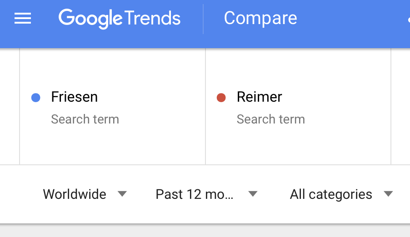
Task: Click 'Search term' label under Reimer
Action: (x=271, y=119)
